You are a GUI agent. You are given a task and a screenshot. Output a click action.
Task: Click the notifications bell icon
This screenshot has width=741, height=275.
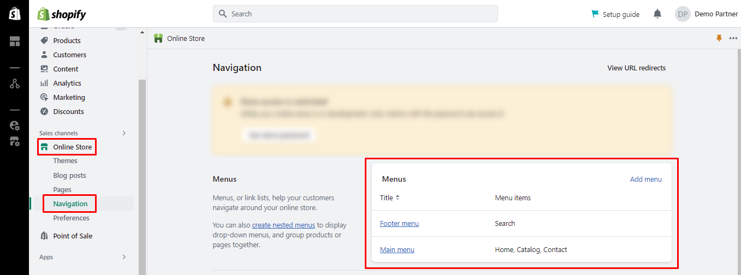pyautogui.click(x=657, y=14)
